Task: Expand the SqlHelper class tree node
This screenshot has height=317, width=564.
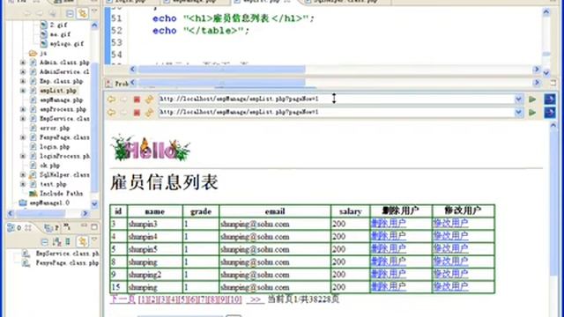Action: coord(23,174)
